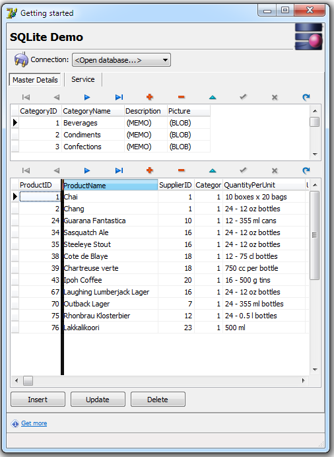Click the Description column header
The height and width of the screenshot is (457, 334).
click(146, 111)
